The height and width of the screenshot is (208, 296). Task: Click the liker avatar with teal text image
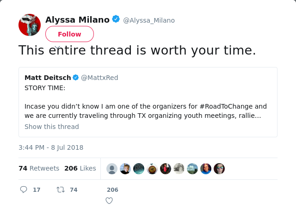click(139, 169)
